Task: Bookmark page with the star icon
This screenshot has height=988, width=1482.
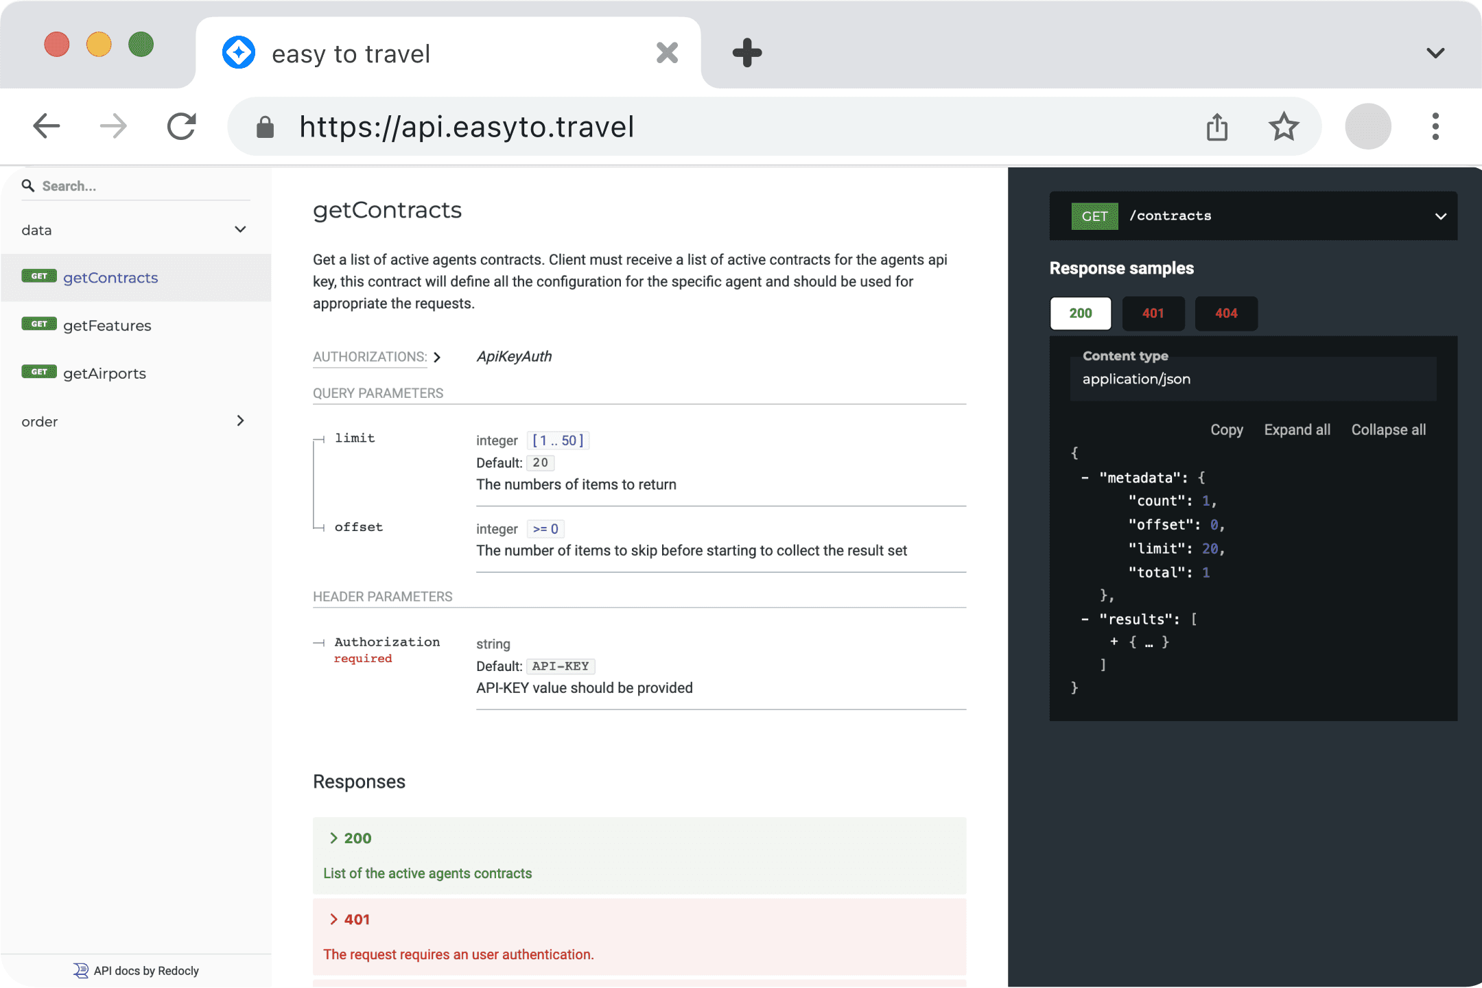Action: point(1283,127)
